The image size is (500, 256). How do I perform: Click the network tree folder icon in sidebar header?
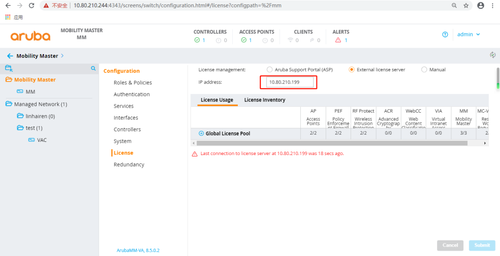click(x=9, y=68)
